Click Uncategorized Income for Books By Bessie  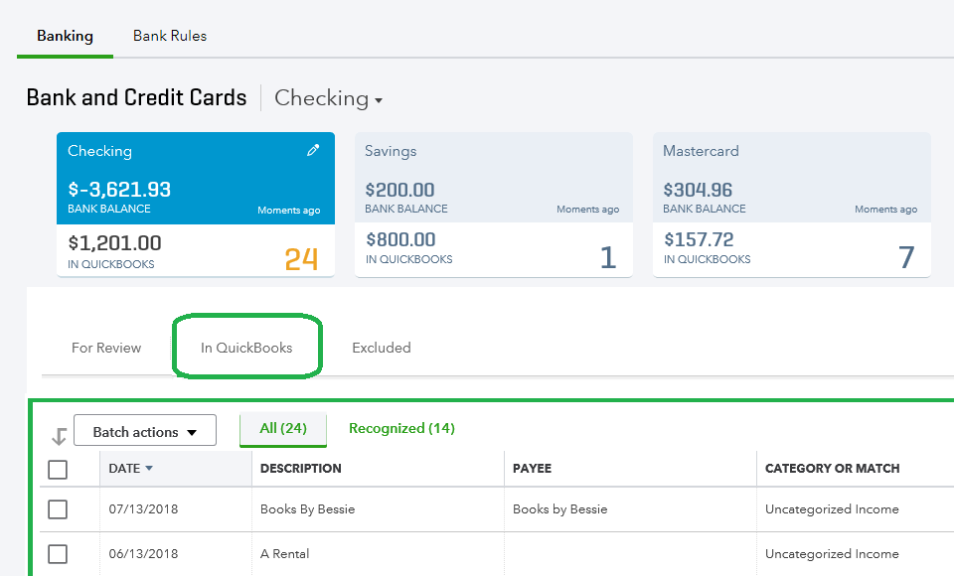point(832,509)
